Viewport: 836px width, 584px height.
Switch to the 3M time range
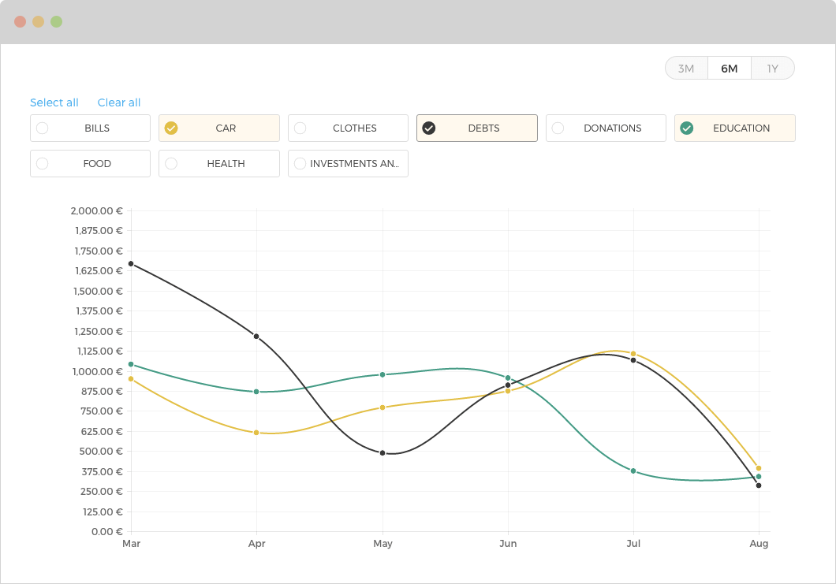tap(686, 69)
